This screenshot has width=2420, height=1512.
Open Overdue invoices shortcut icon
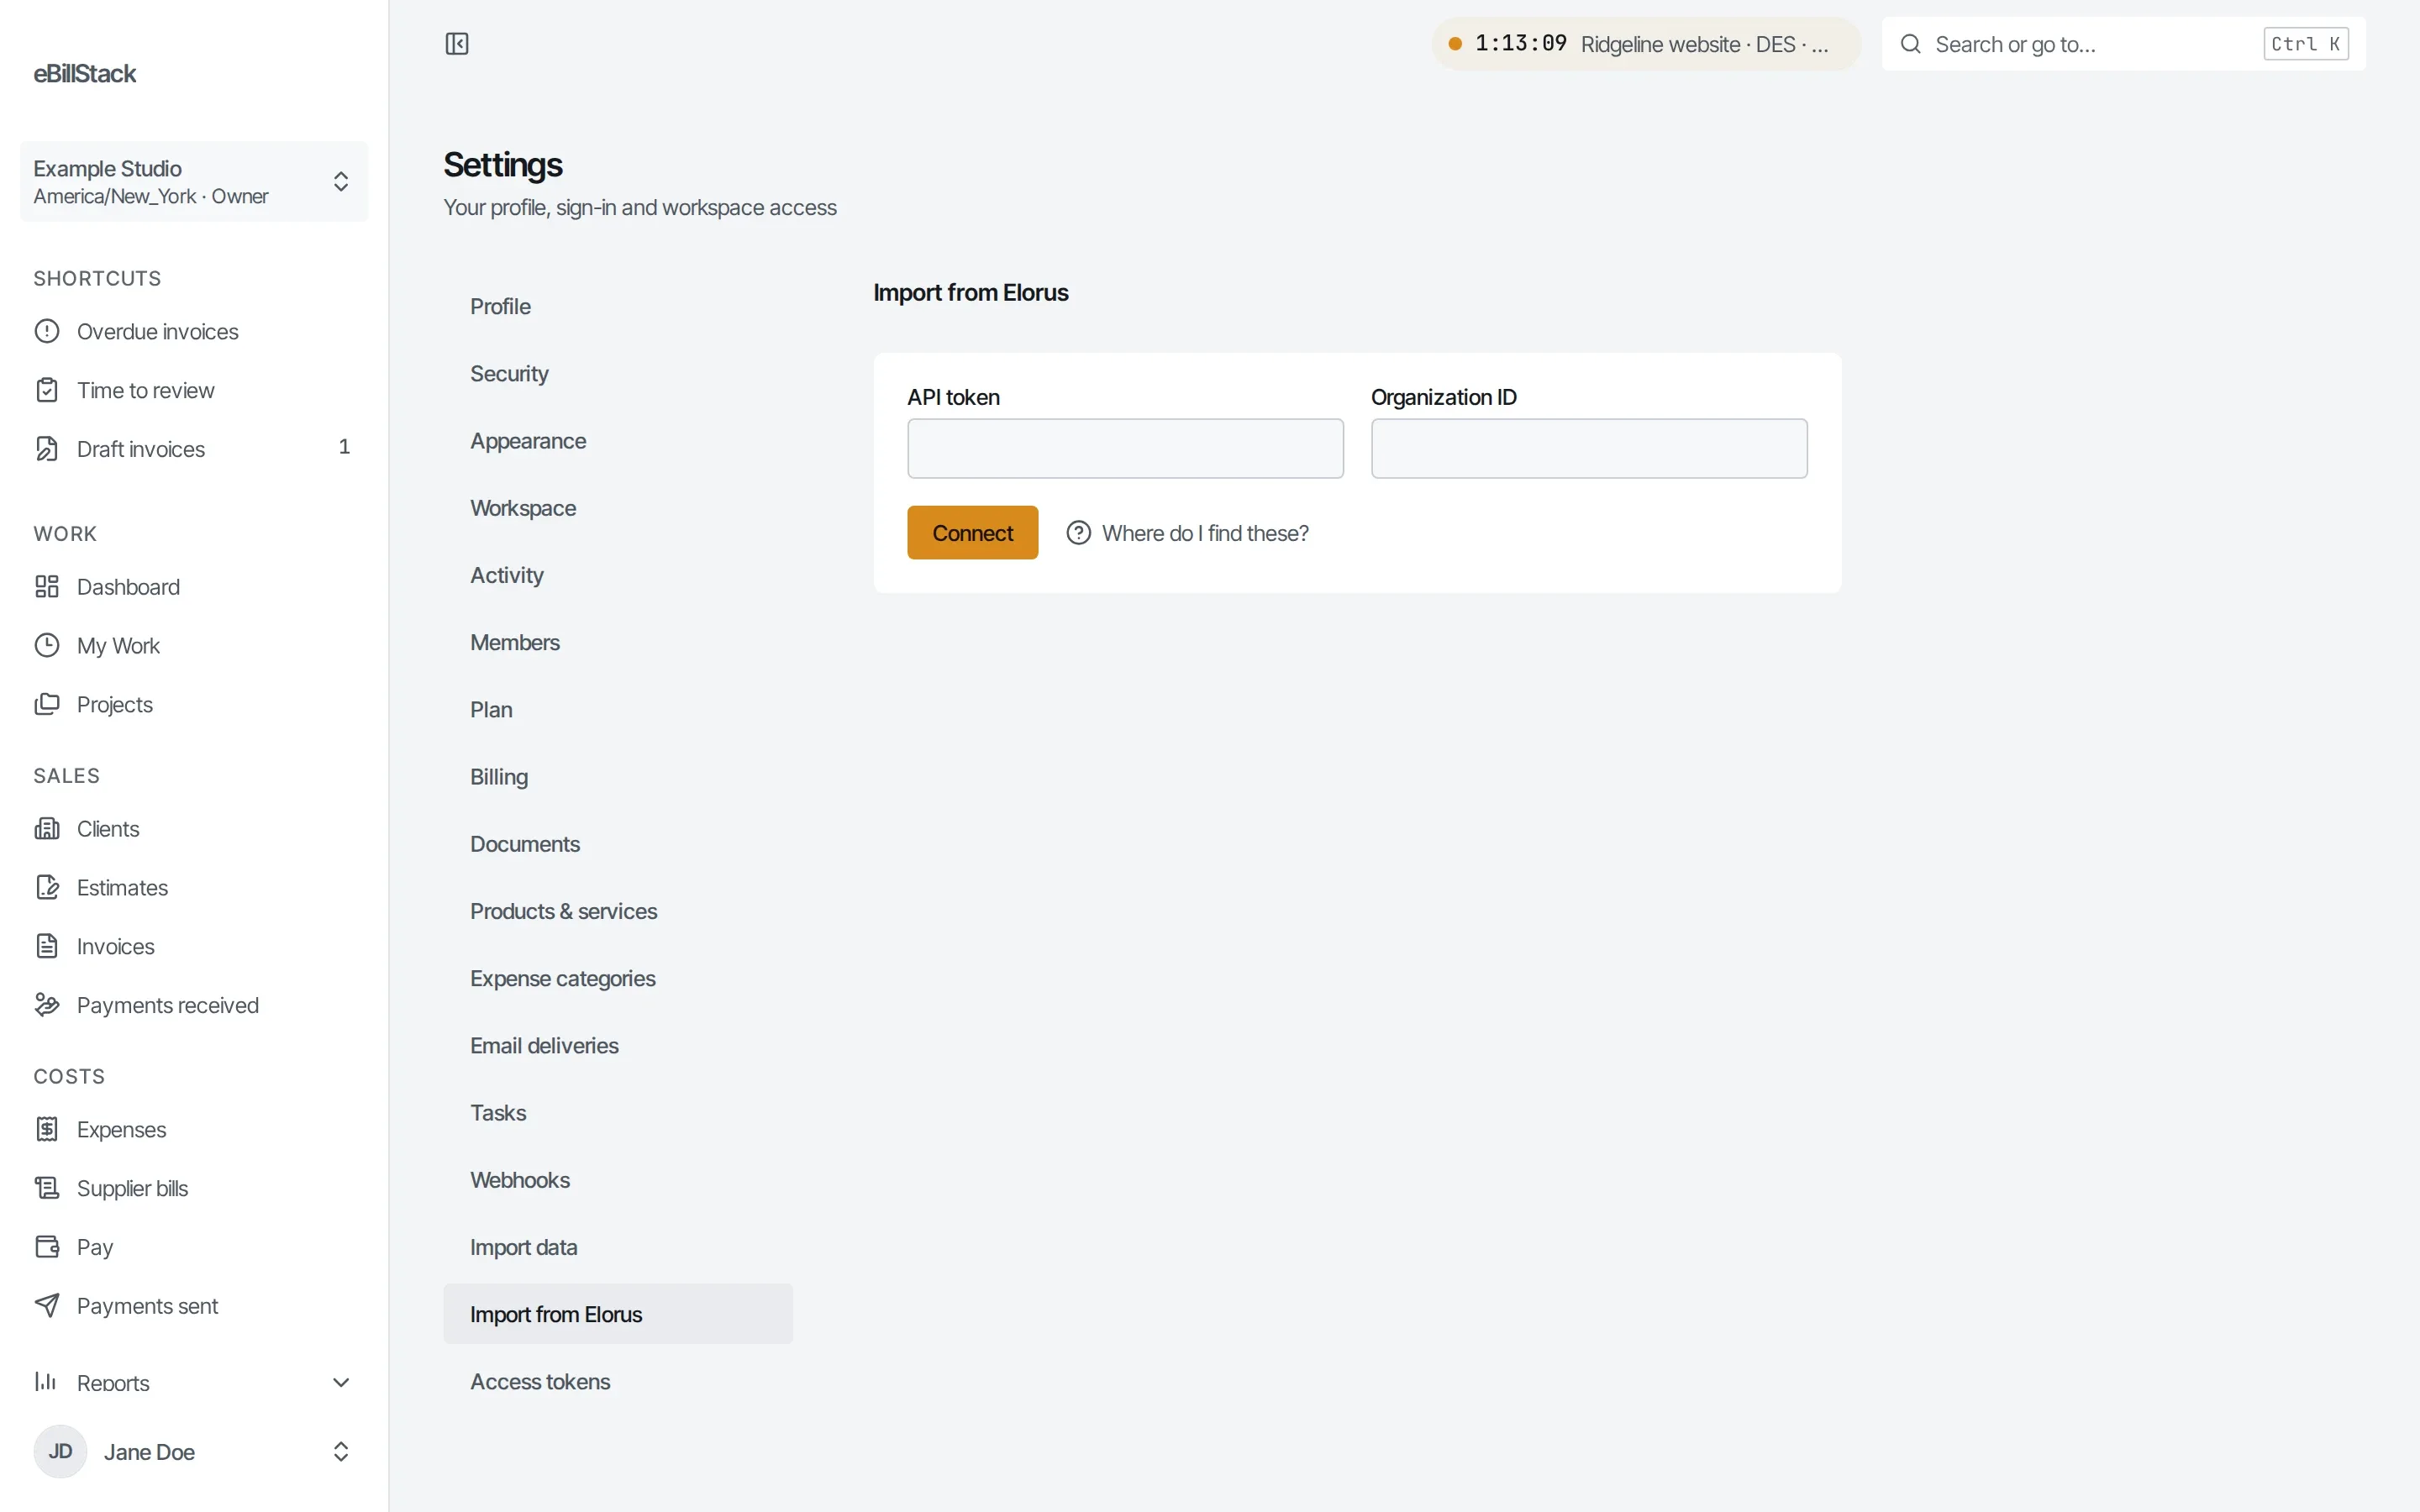(47, 331)
